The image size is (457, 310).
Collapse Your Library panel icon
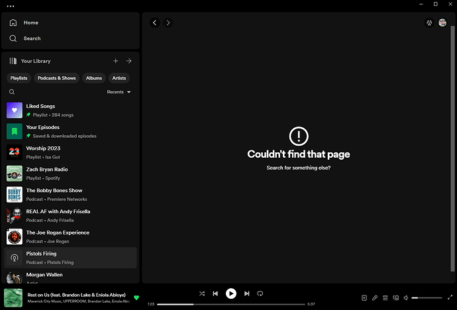(13, 61)
